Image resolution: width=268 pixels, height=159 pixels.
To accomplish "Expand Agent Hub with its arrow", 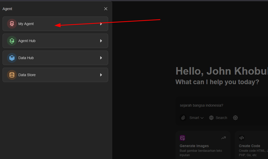I will (x=101, y=41).
